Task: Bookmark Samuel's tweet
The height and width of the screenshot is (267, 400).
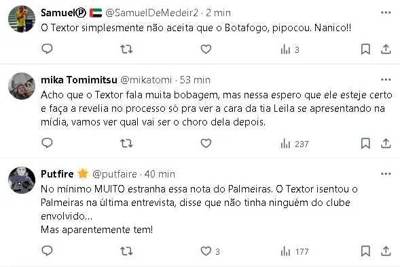Action: pyautogui.click(x=365, y=49)
